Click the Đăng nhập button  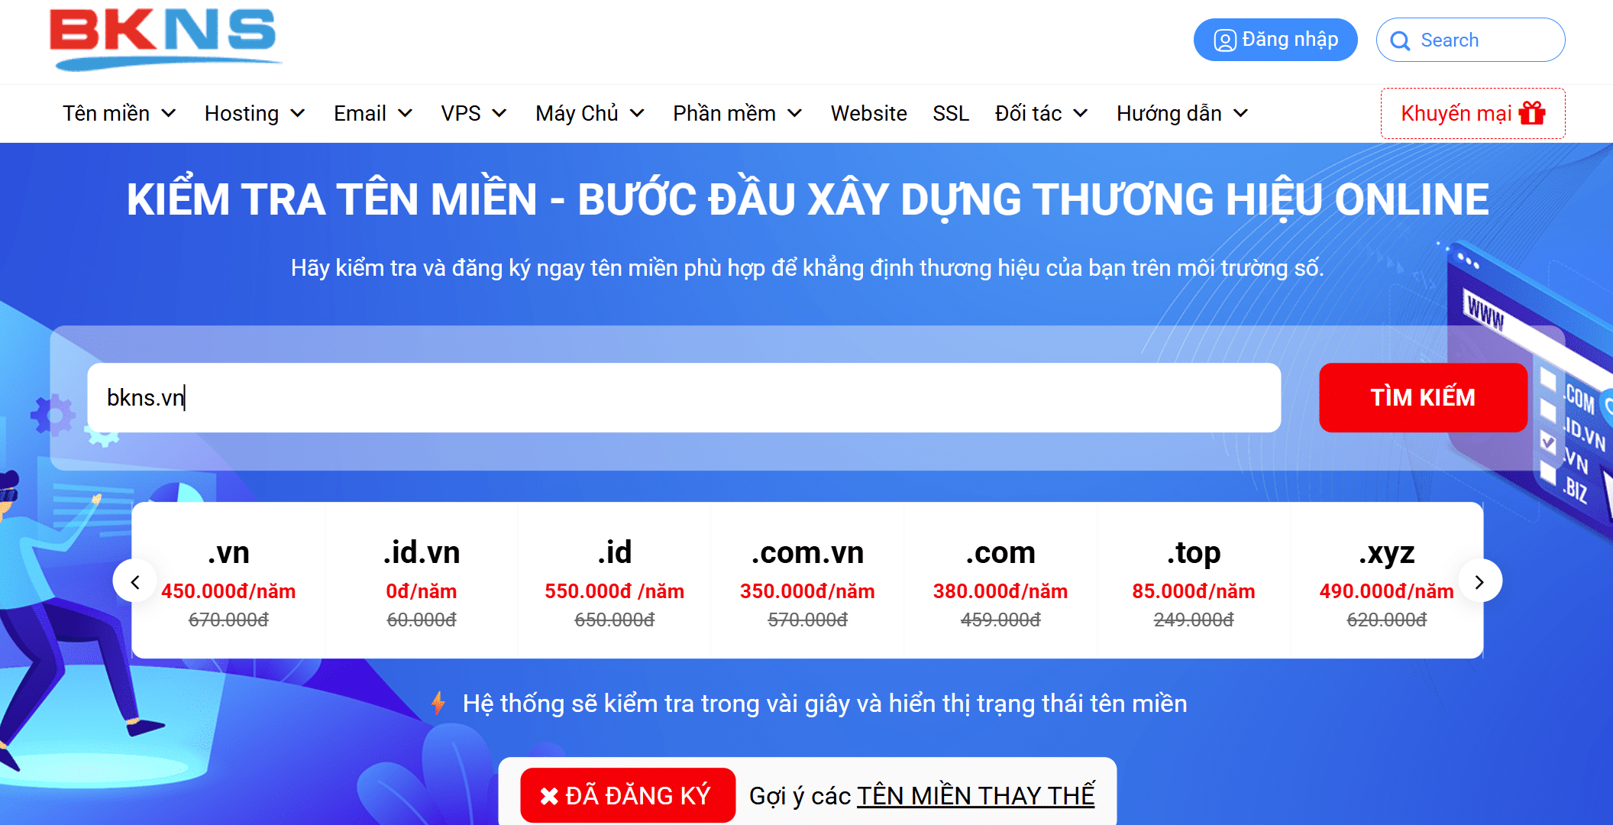click(1275, 39)
